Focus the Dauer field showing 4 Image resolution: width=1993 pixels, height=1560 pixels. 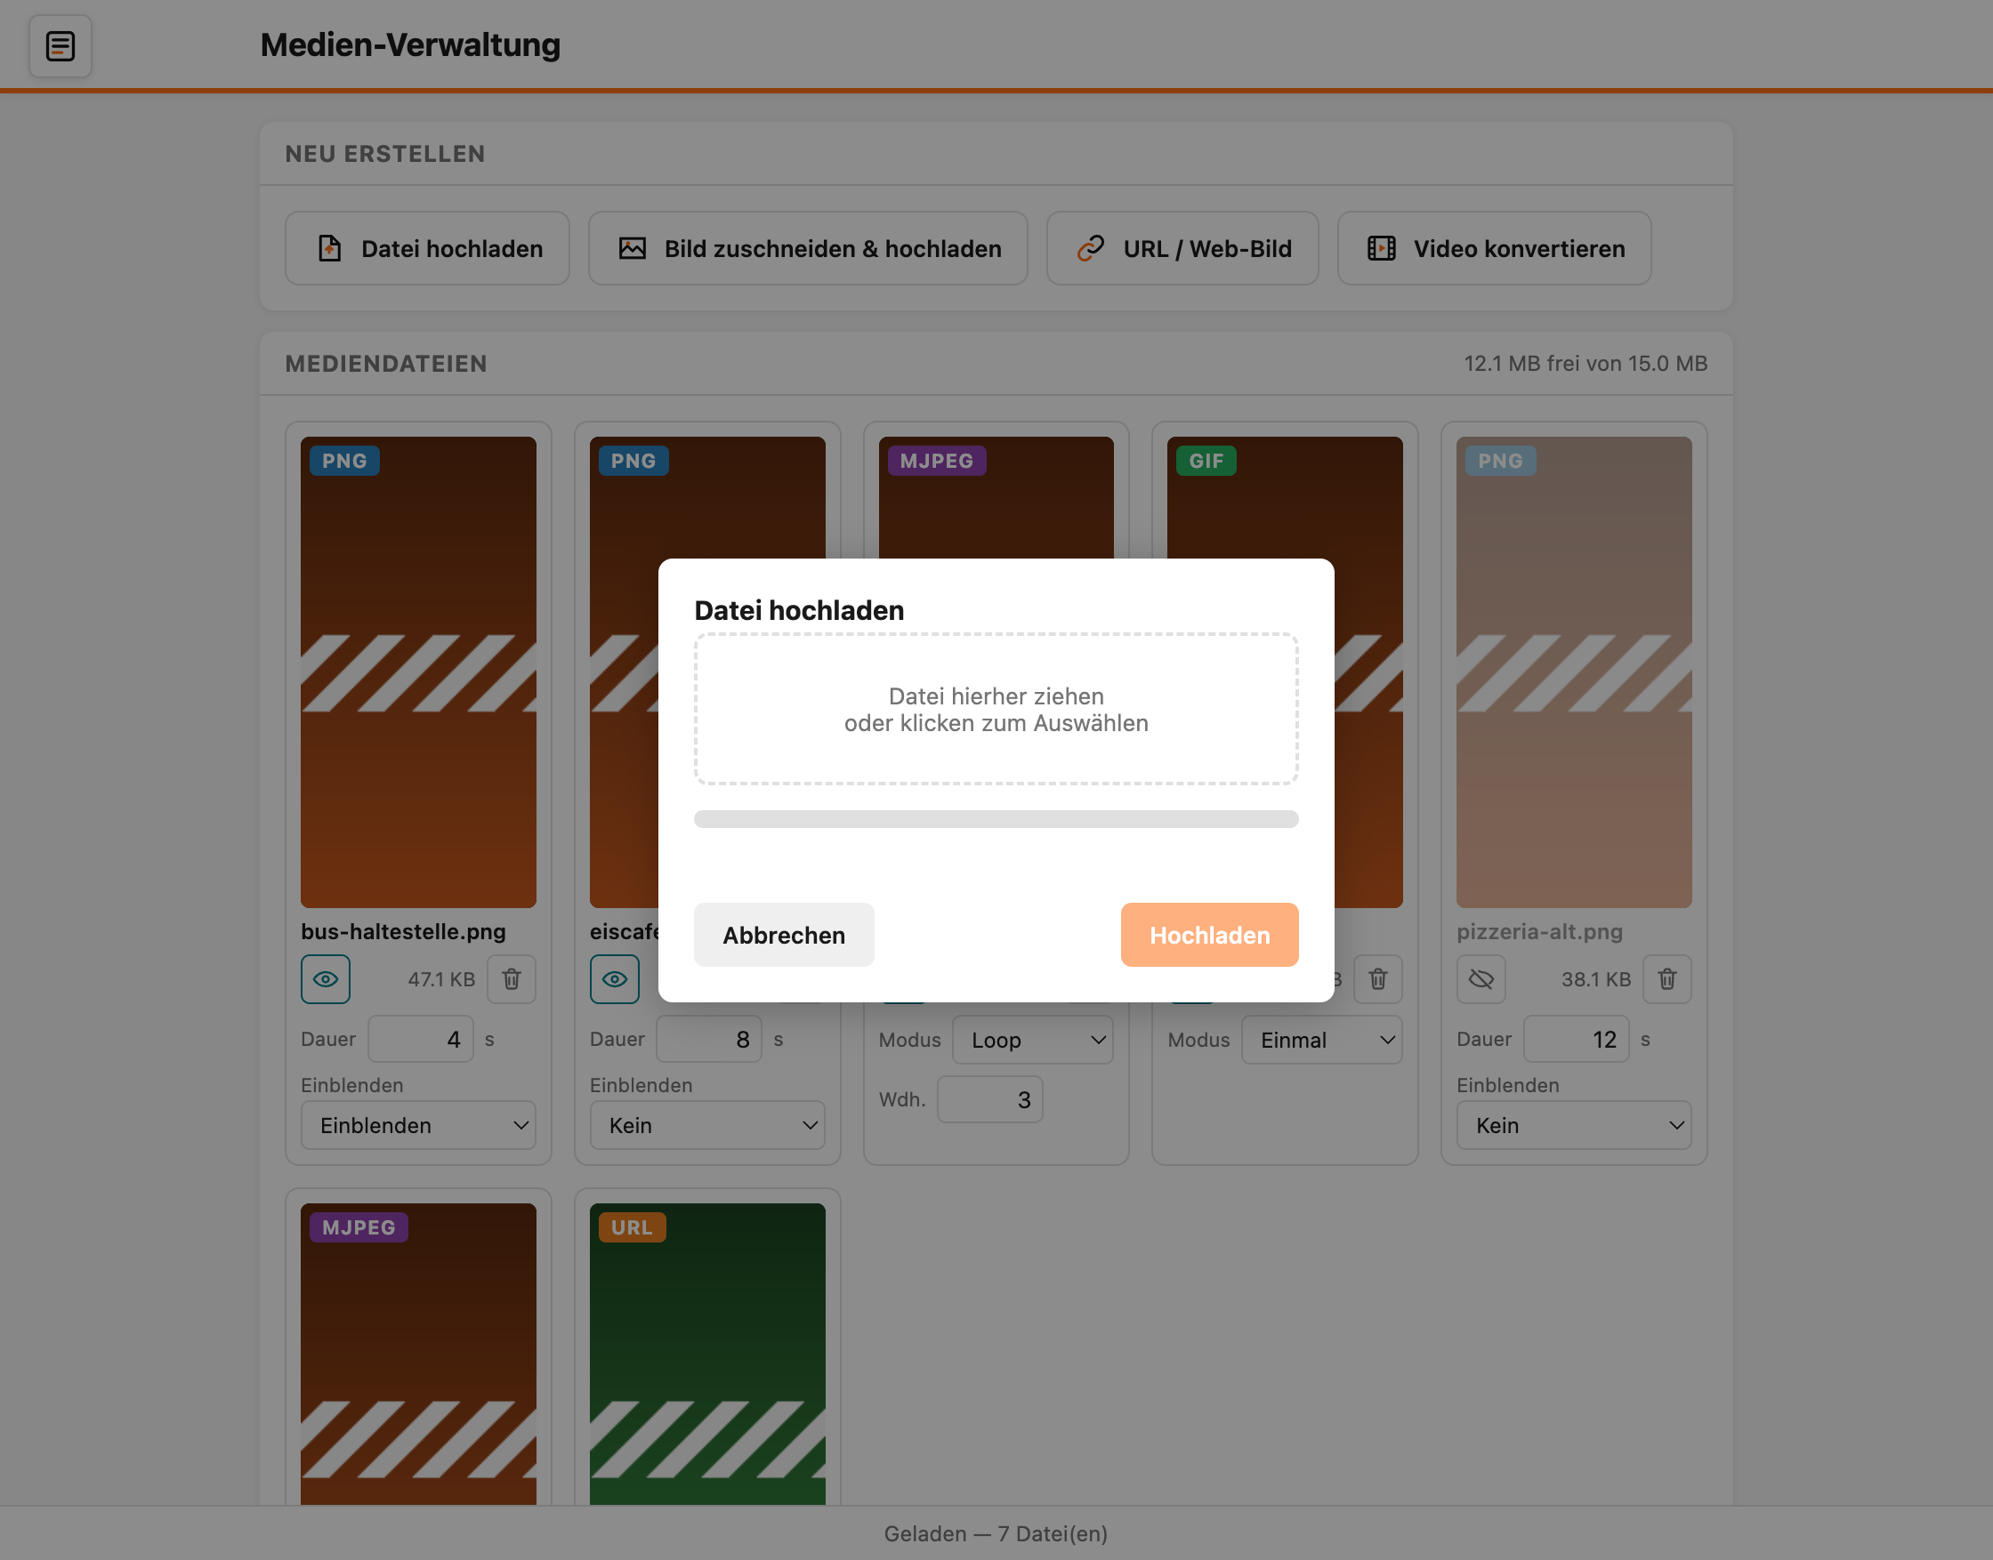[420, 1040]
